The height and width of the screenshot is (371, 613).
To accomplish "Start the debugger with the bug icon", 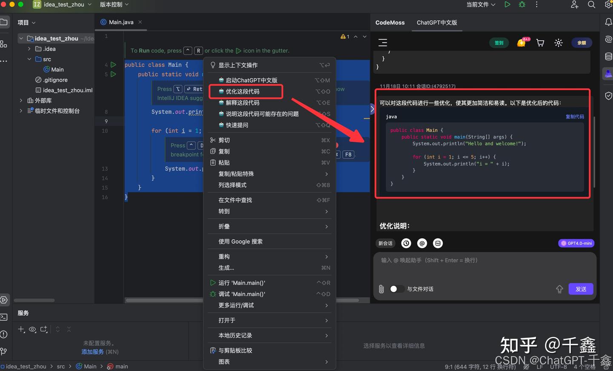I will click(x=522, y=5).
